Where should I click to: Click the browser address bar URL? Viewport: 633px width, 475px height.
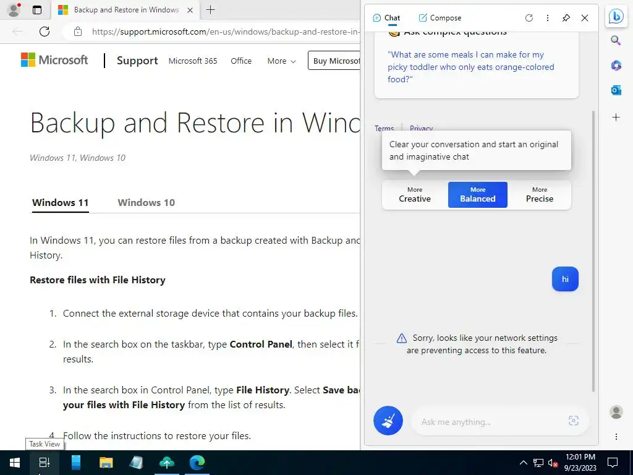point(224,32)
